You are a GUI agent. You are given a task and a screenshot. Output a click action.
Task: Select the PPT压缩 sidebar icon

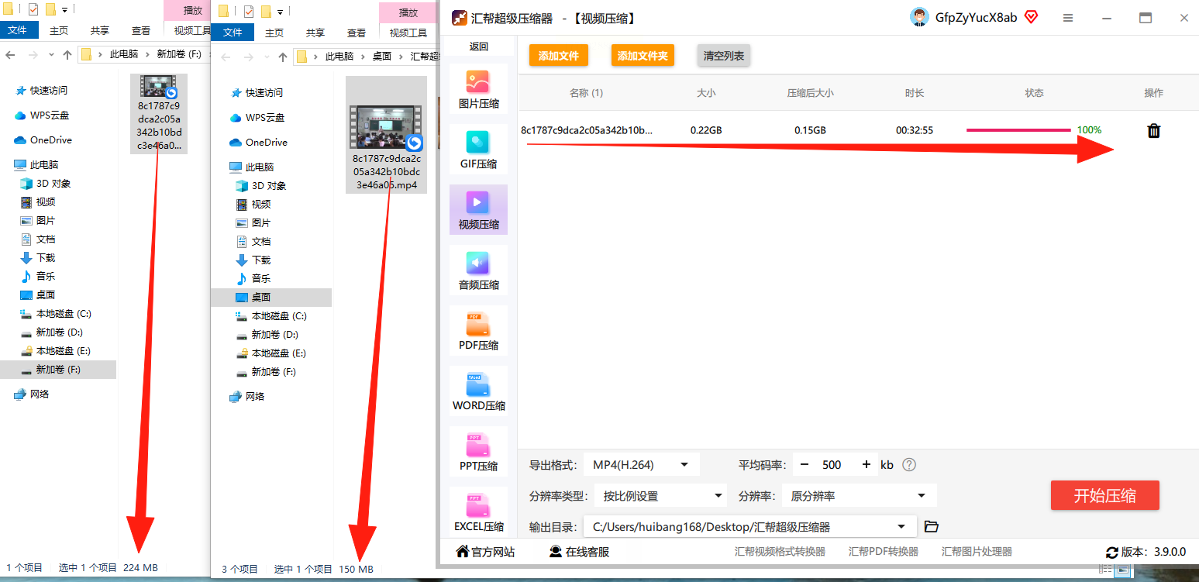click(478, 451)
